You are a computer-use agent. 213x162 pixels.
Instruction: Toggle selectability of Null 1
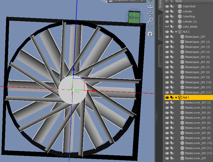pyautogui.click(x=172, y=97)
